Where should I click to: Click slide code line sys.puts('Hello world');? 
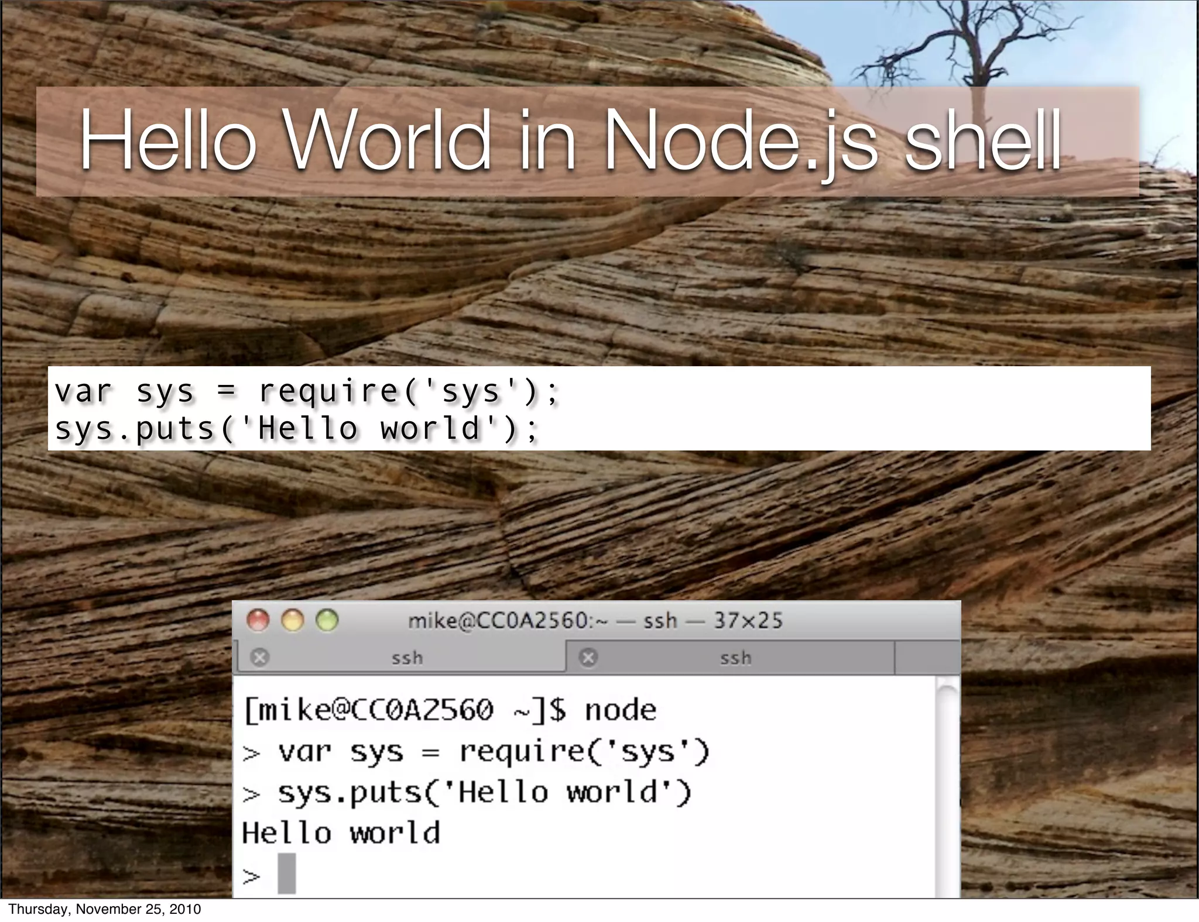pos(296,428)
